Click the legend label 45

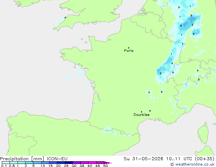[x=97, y=166]
